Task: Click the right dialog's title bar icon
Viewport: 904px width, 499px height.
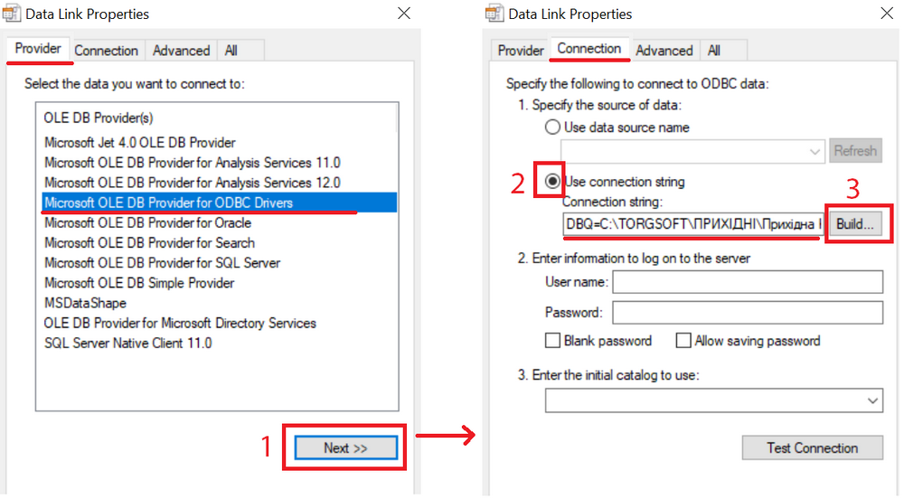Action: click(x=494, y=14)
